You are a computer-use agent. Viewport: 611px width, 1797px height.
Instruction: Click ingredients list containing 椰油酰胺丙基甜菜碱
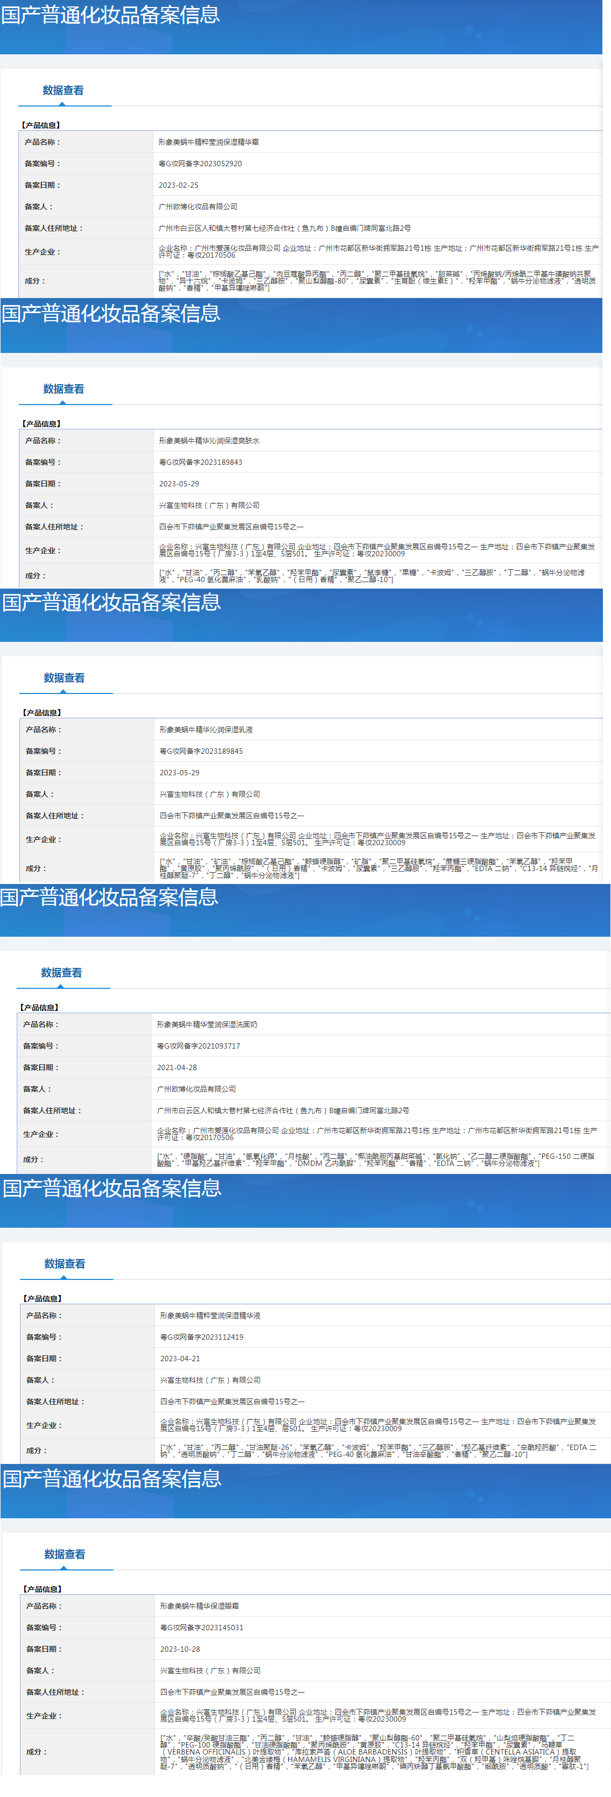376,1159
